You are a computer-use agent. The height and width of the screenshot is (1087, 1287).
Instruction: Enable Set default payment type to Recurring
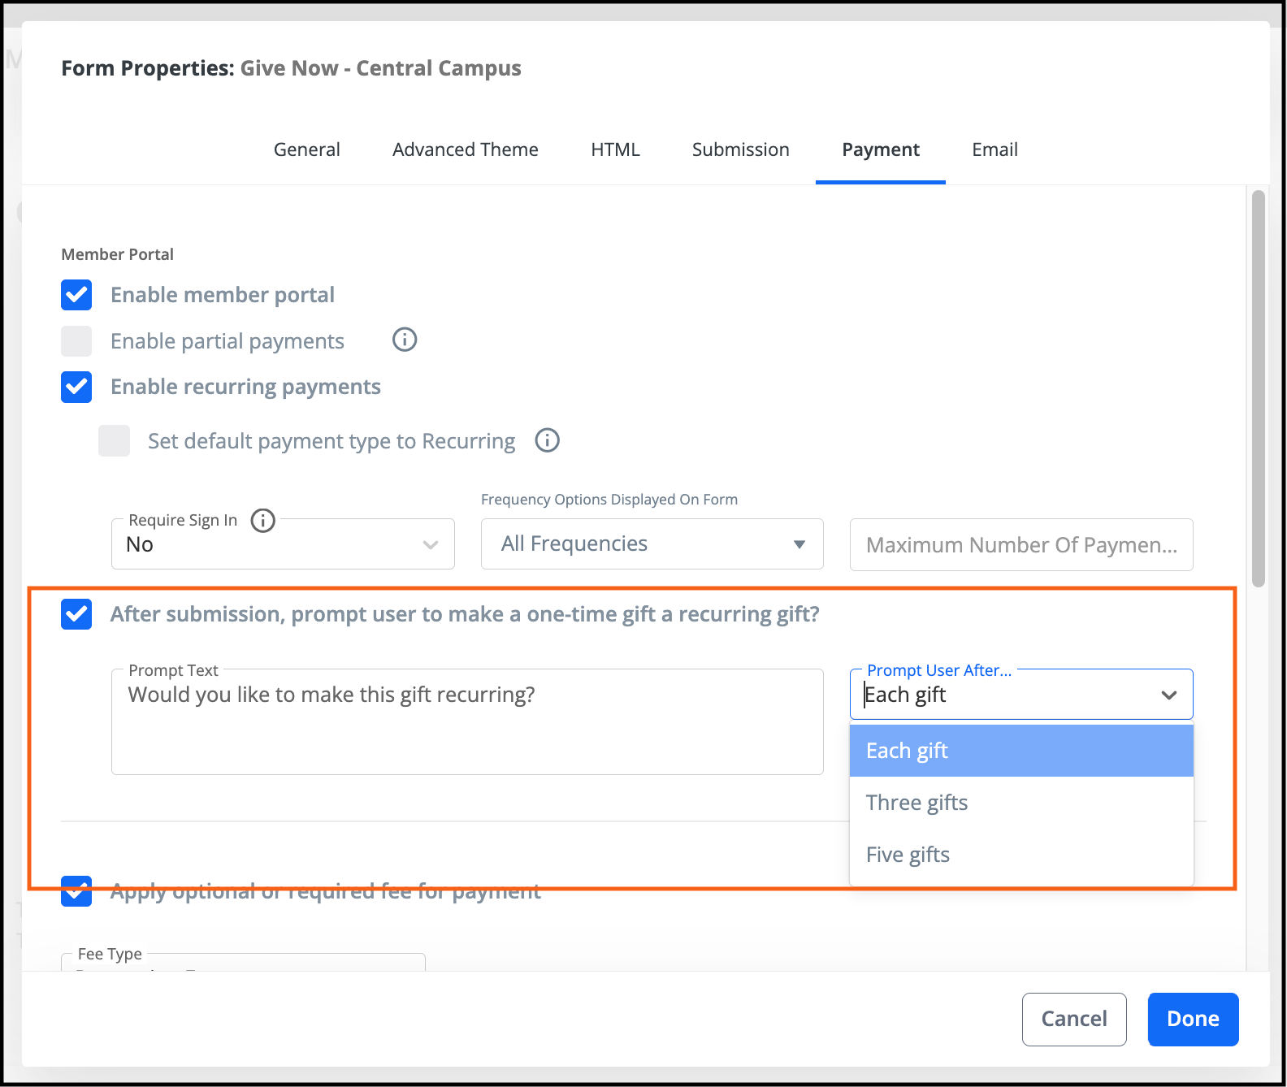[x=114, y=440]
